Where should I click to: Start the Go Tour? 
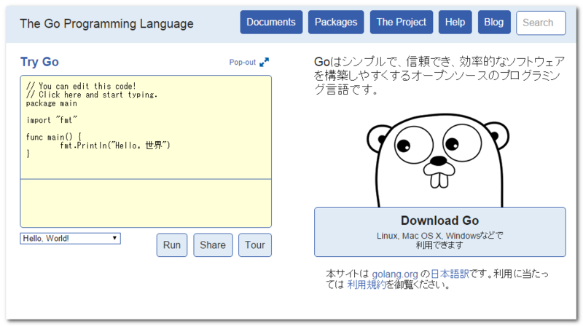[x=254, y=245]
